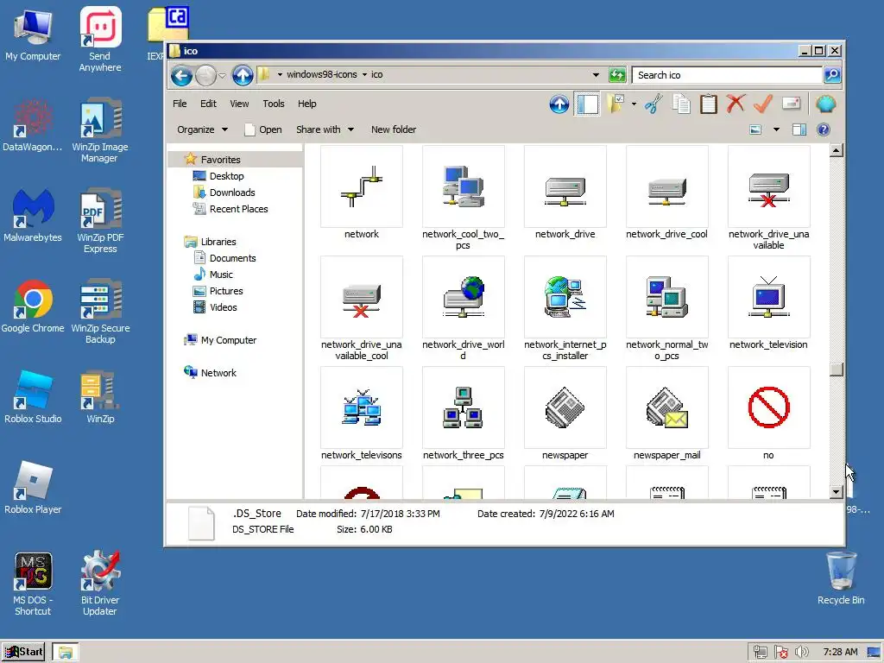Image resolution: width=884 pixels, height=663 pixels.
Task: Click the Recycle Bin desktop icon
Action: pyautogui.click(x=841, y=578)
